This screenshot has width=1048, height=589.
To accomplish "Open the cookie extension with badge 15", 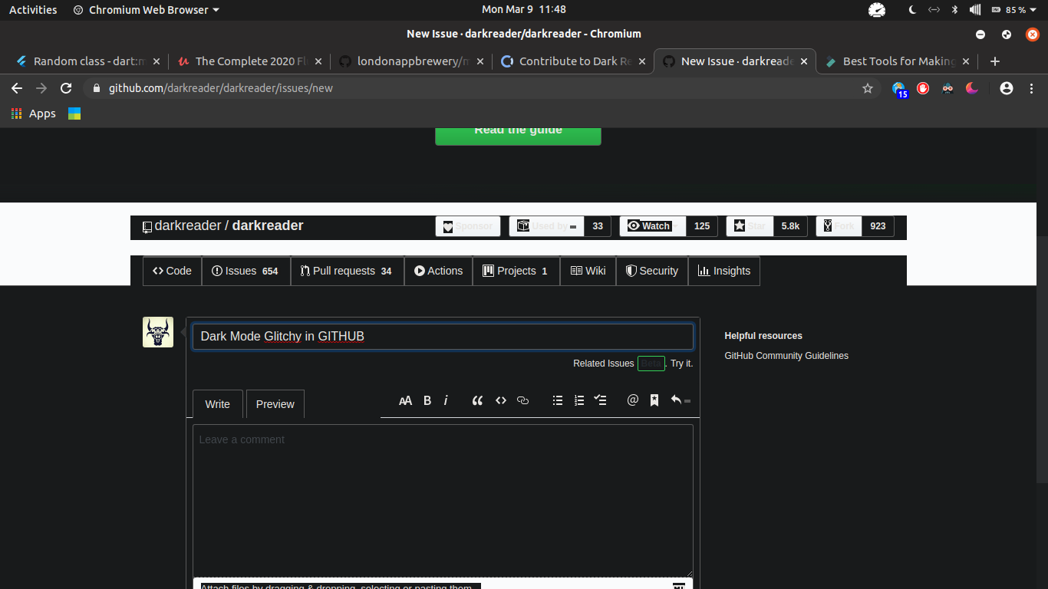I will (x=899, y=89).
